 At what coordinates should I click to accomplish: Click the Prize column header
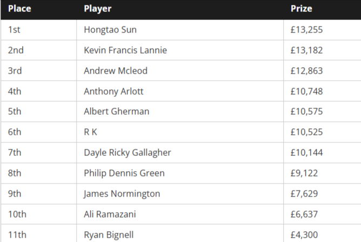click(x=302, y=9)
